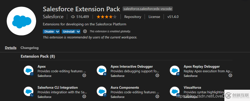The height and width of the screenshot is (101, 250).
Task: Switch to the Details tab
Action: [11, 48]
